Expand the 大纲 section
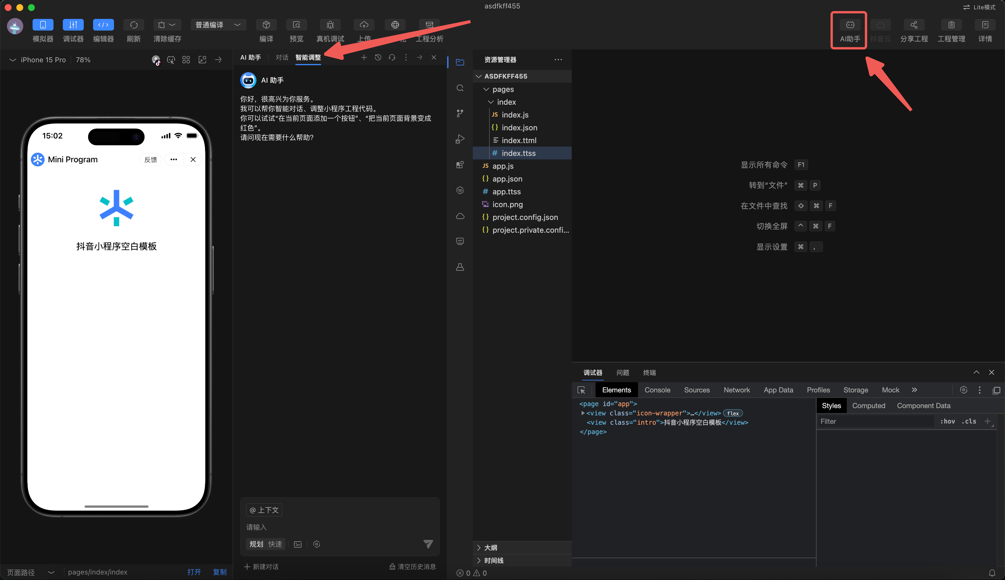Viewport: 1005px width, 580px height. [x=491, y=547]
